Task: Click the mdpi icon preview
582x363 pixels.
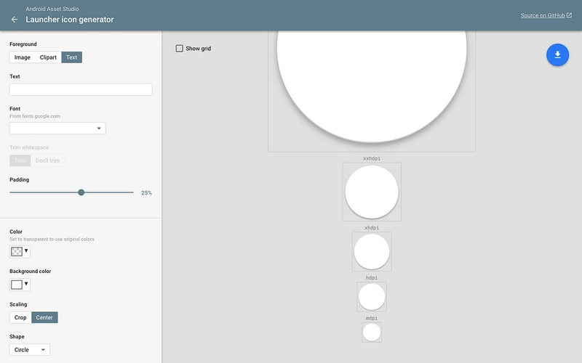Action: pyautogui.click(x=372, y=333)
